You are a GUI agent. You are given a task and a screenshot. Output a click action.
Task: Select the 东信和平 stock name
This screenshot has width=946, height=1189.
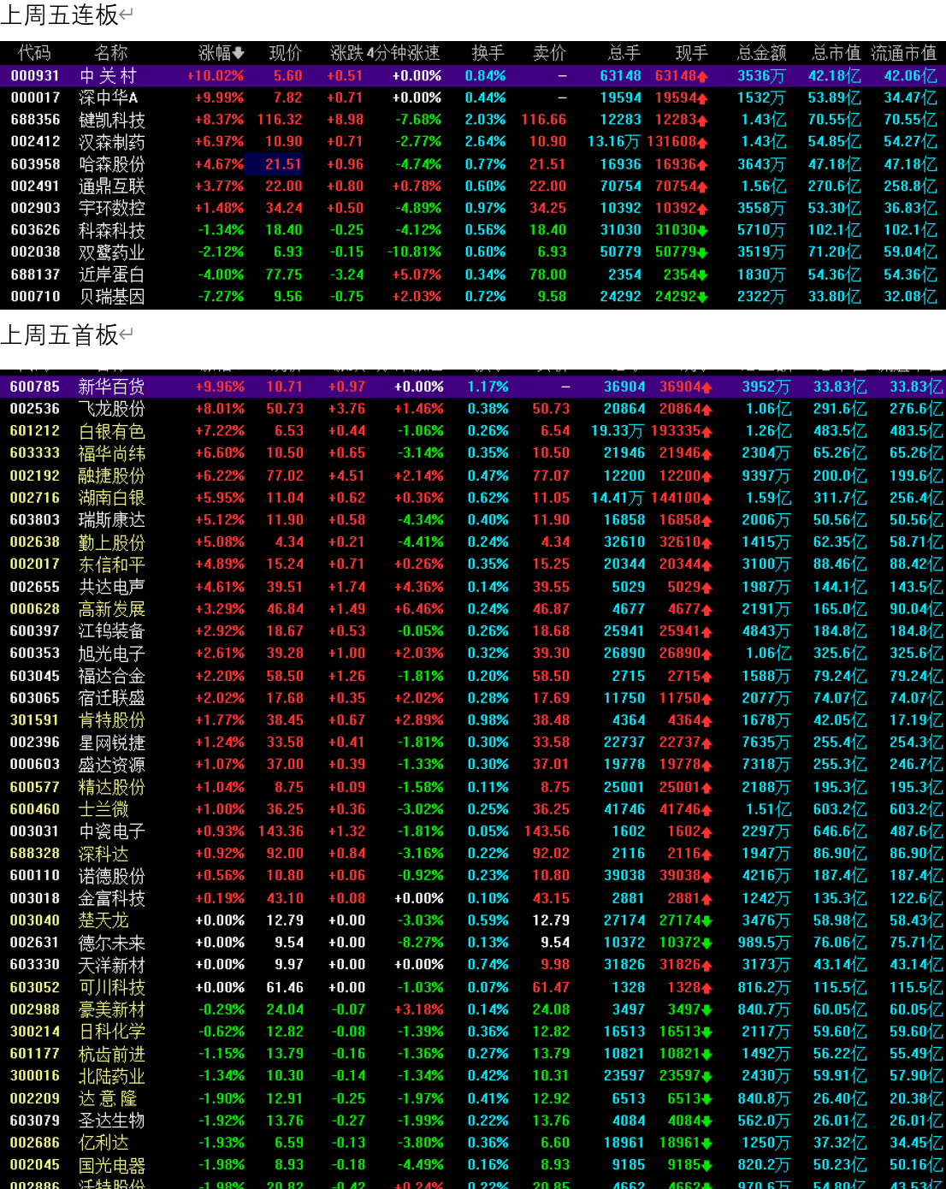pos(112,565)
